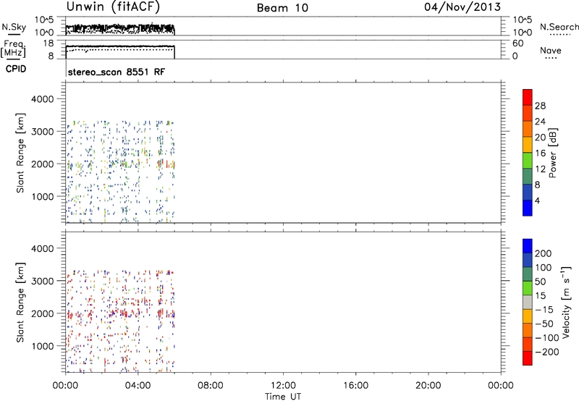This screenshot has height=401, width=579.
Task: Click 'Slant Range [km]' label of power panel
Action: tap(20, 153)
